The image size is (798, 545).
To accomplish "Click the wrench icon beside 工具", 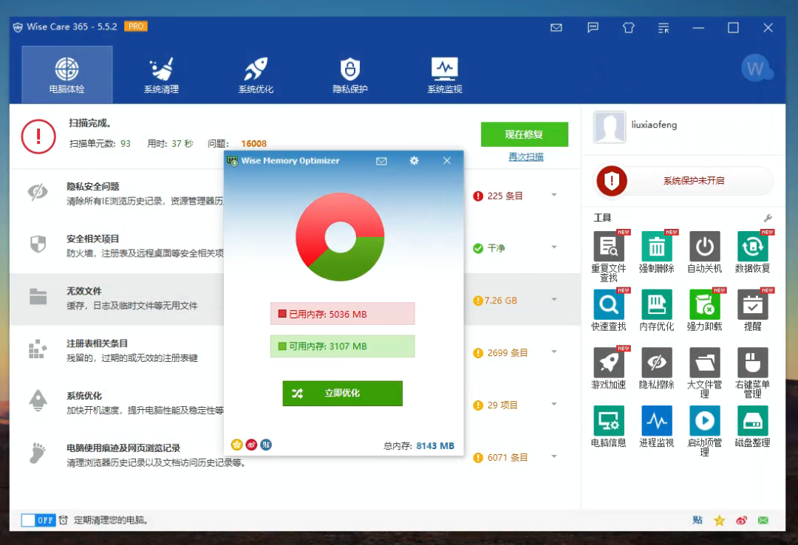I will tap(768, 219).
